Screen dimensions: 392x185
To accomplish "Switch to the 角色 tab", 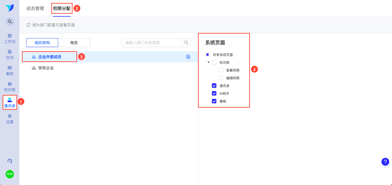I will pyautogui.click(x=74, y=43).
